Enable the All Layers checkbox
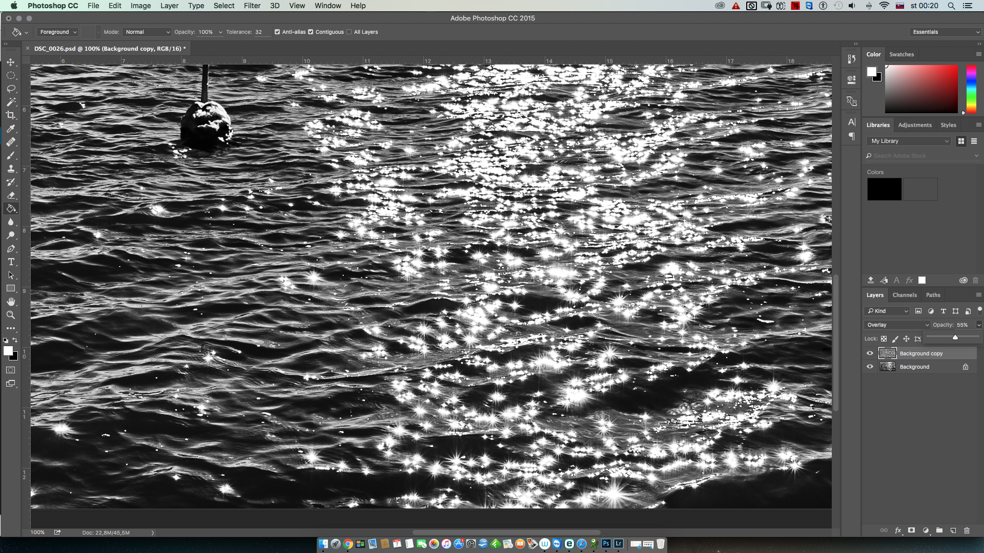The width and height of the screenshot is (984, 553). coord(349,32)
